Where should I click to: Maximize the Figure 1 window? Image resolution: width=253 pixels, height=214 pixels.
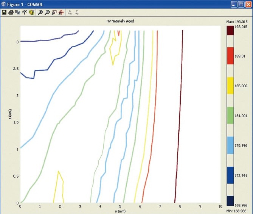241,5
